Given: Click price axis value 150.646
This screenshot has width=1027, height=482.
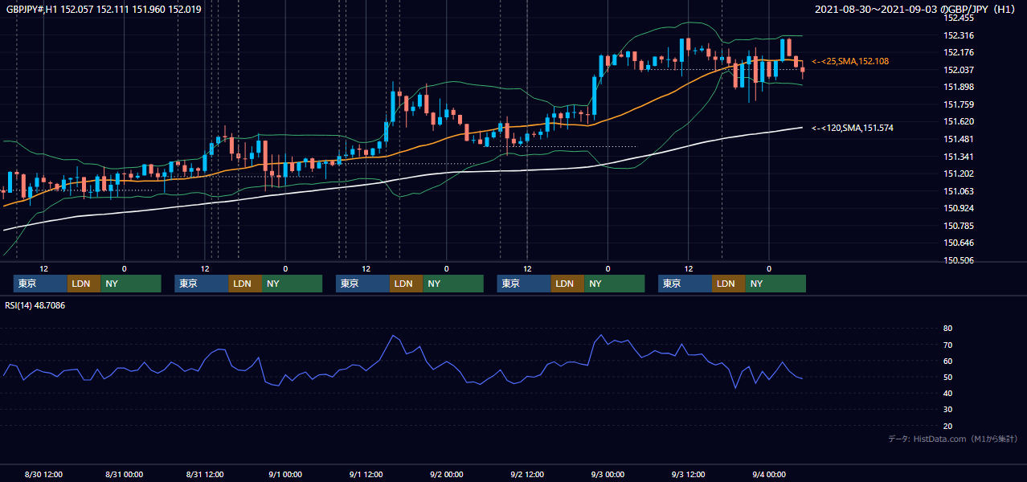Looking at the screenshot, I should click(x=958, y=243).
